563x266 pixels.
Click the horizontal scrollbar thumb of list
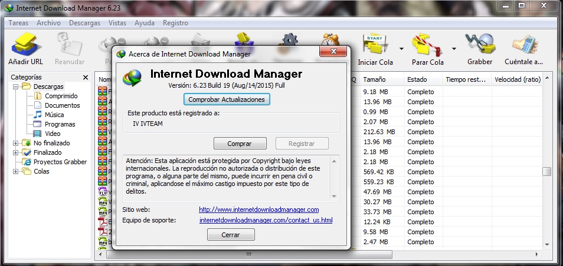[249, 255]
